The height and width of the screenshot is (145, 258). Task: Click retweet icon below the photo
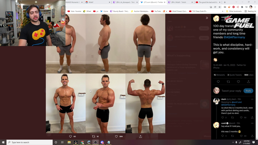94,136
